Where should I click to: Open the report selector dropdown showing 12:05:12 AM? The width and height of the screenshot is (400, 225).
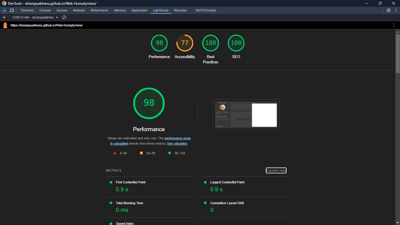(x=35, y=17)
